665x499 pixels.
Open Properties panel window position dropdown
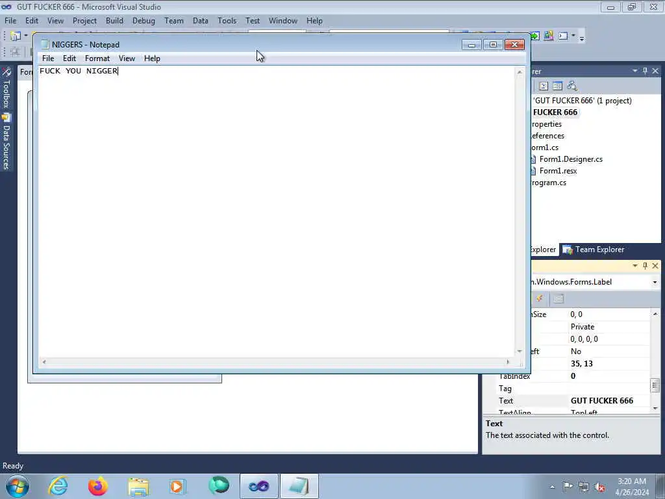635,266
